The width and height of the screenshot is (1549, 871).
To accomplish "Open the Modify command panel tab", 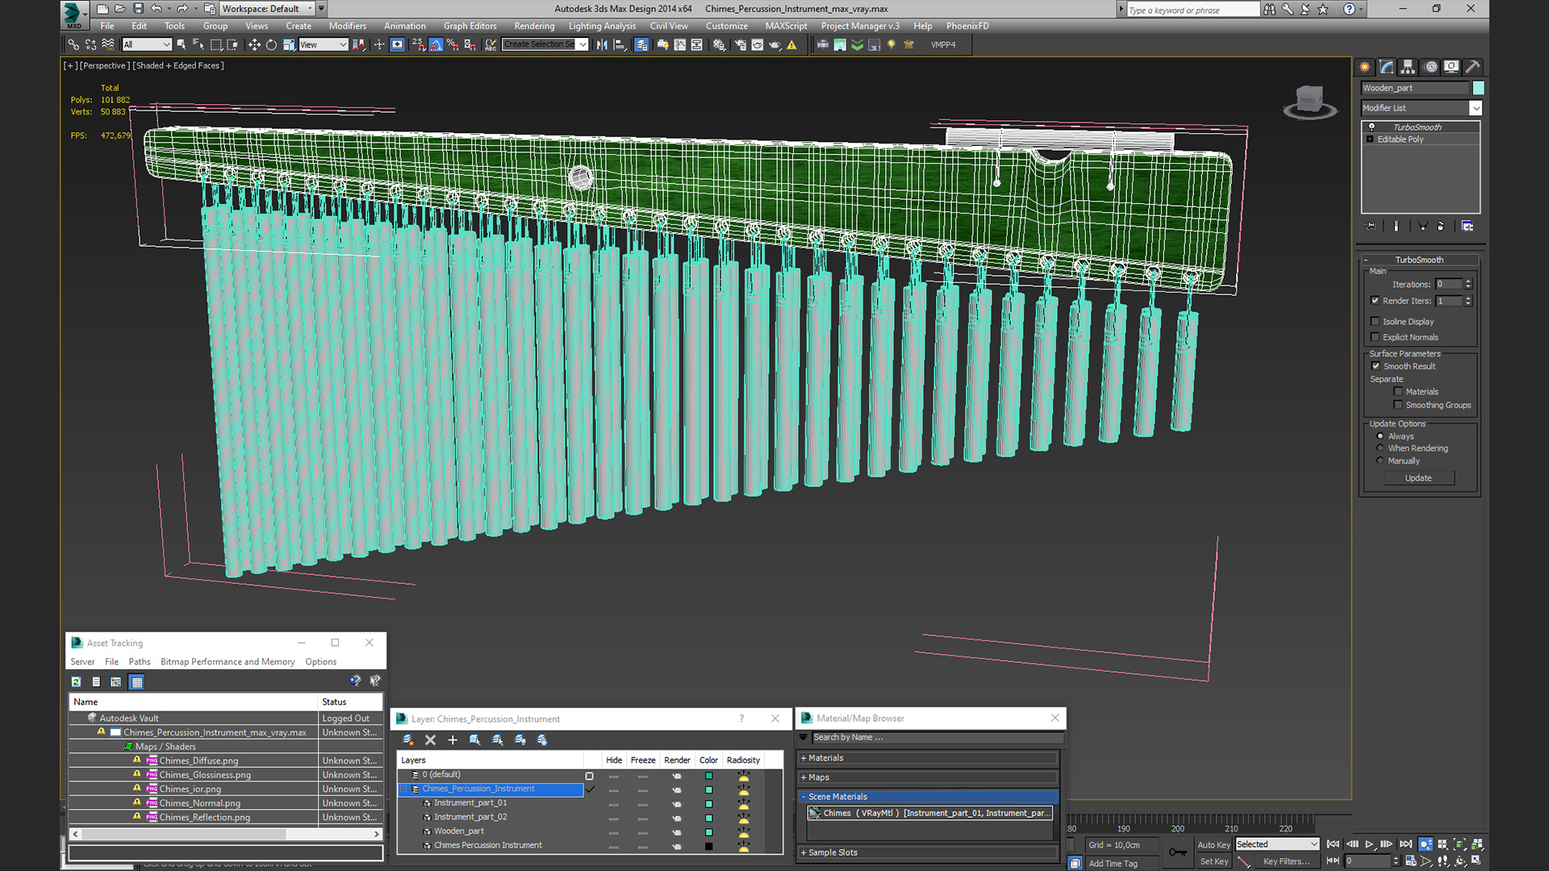I will point(1387,67).
